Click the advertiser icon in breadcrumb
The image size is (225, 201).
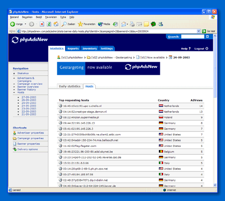[59, 57]
